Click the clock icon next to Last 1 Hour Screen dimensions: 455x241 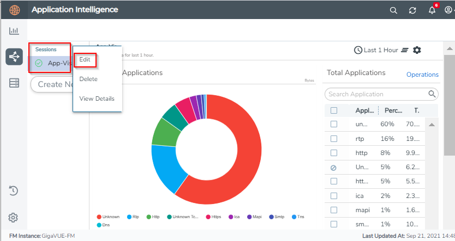click(358, 50)
